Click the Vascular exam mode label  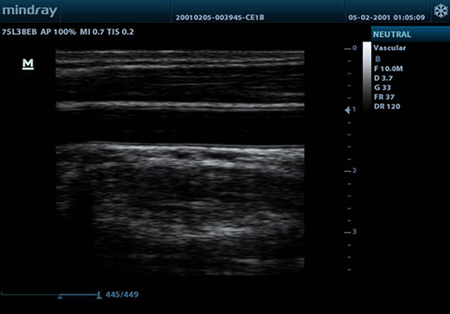pos(390,48)
